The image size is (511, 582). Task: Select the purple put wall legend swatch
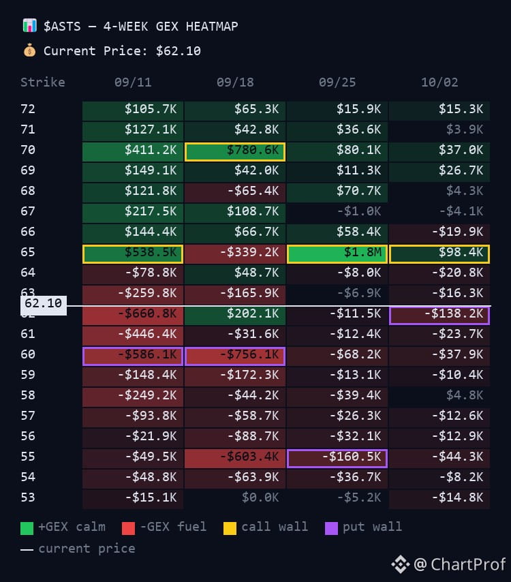[331, 527]
